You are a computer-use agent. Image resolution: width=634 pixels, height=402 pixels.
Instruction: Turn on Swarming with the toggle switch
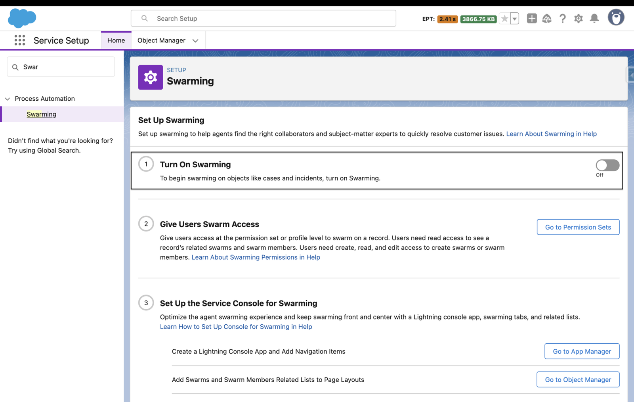[607, 165]
